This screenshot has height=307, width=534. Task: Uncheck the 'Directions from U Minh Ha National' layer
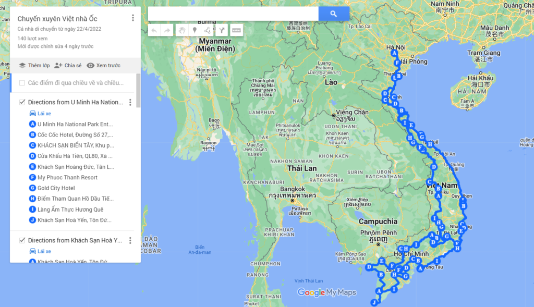tap(22, 102)
